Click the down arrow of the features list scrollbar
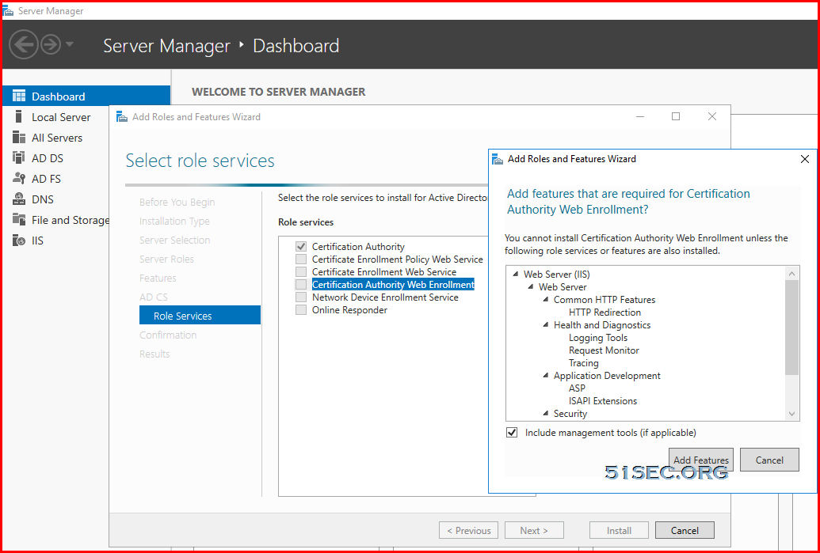 click(x=791, y=414)
